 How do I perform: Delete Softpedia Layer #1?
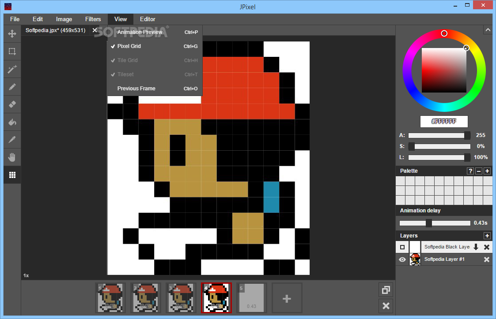[487, 260]
